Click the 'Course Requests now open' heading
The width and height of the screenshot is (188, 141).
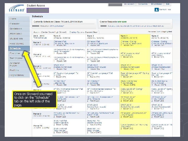pyautogui.click(x=113, y=22)
